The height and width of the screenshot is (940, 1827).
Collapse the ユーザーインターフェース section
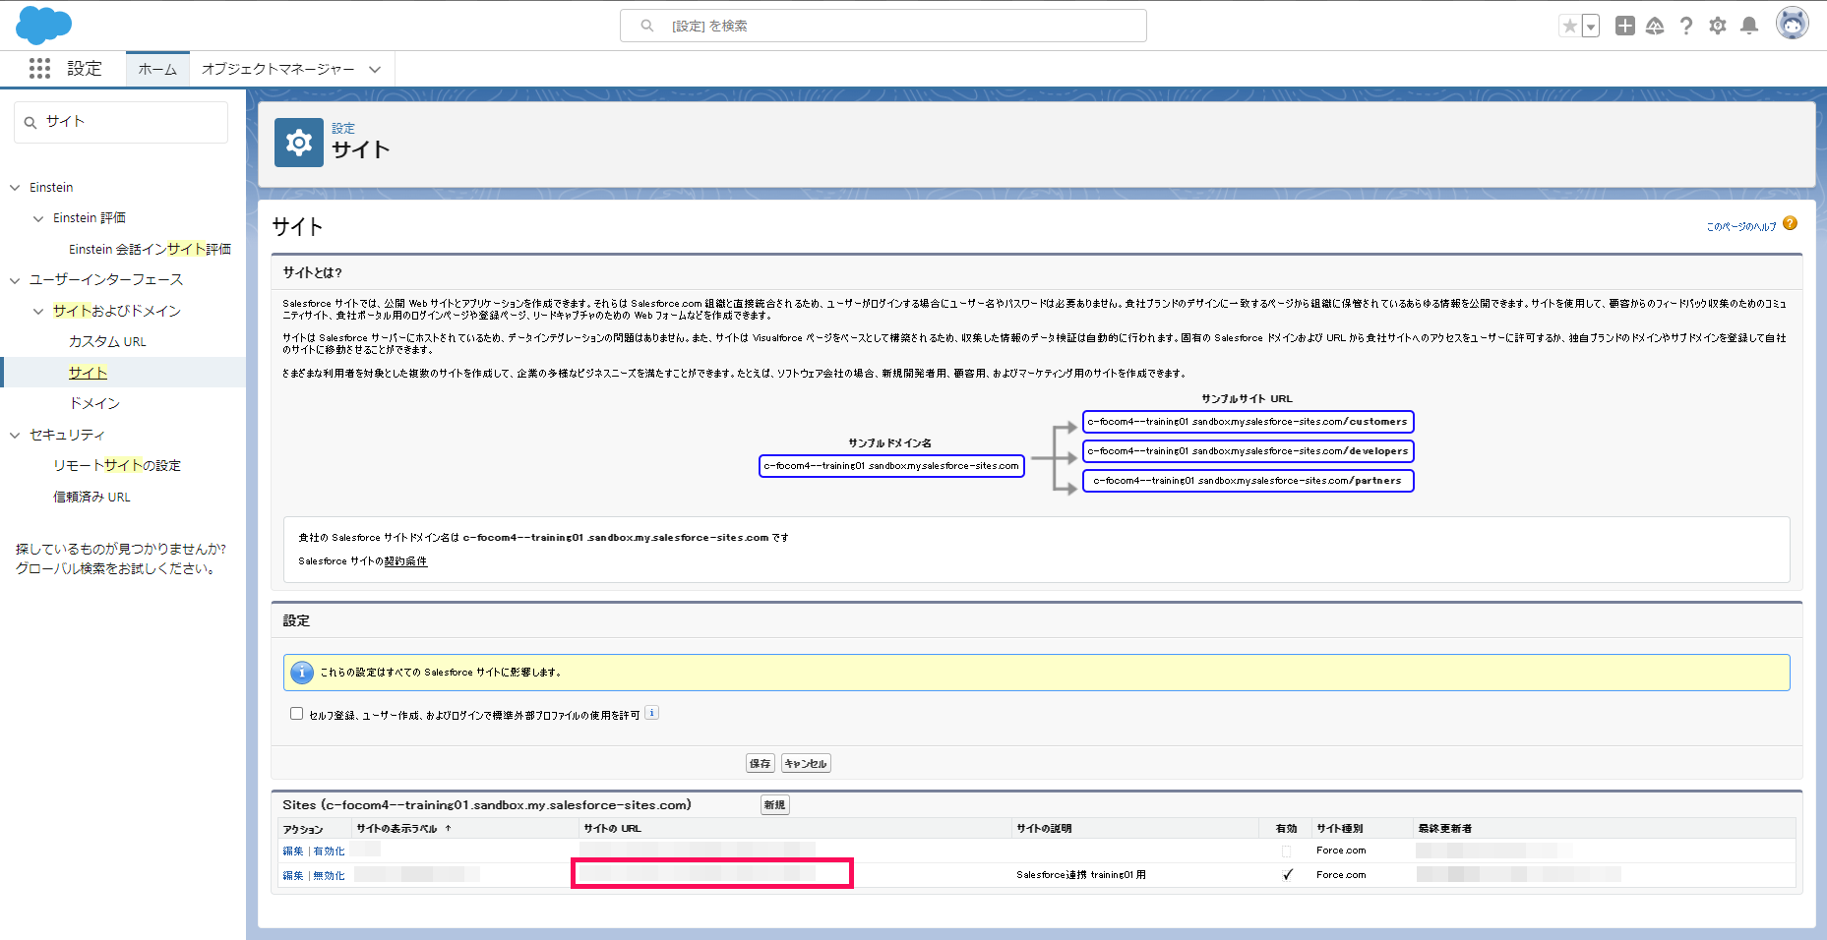(15, 280)
